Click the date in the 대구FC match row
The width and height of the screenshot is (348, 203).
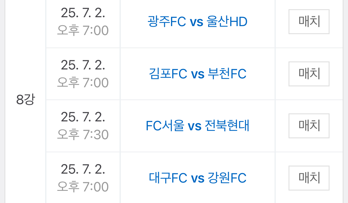click(83, 169)
